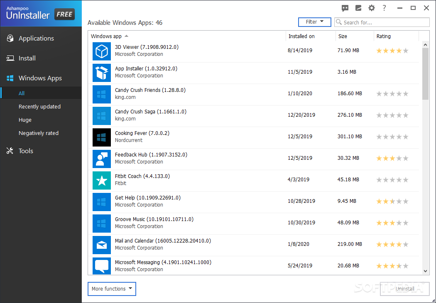Click the vertical scrollbar thumb

(425, 74)
